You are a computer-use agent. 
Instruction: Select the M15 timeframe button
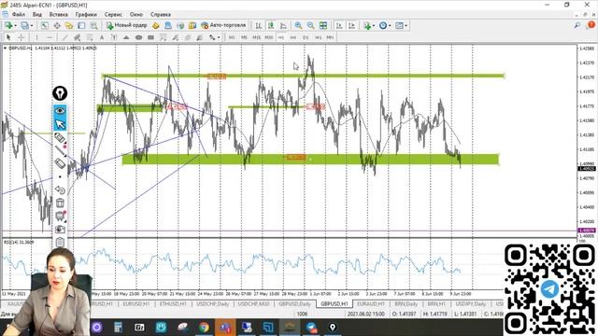(x=257, y=37)
